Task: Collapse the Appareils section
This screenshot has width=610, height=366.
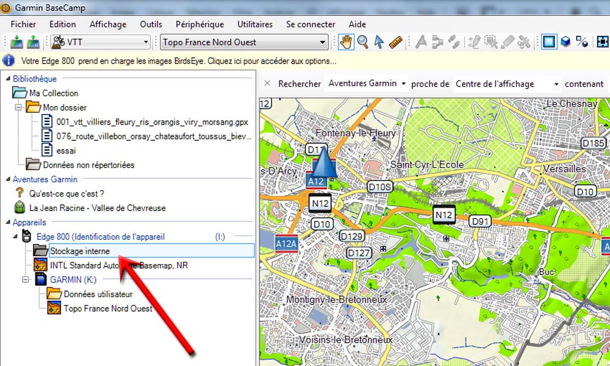Action: click(x=8, y=223)
